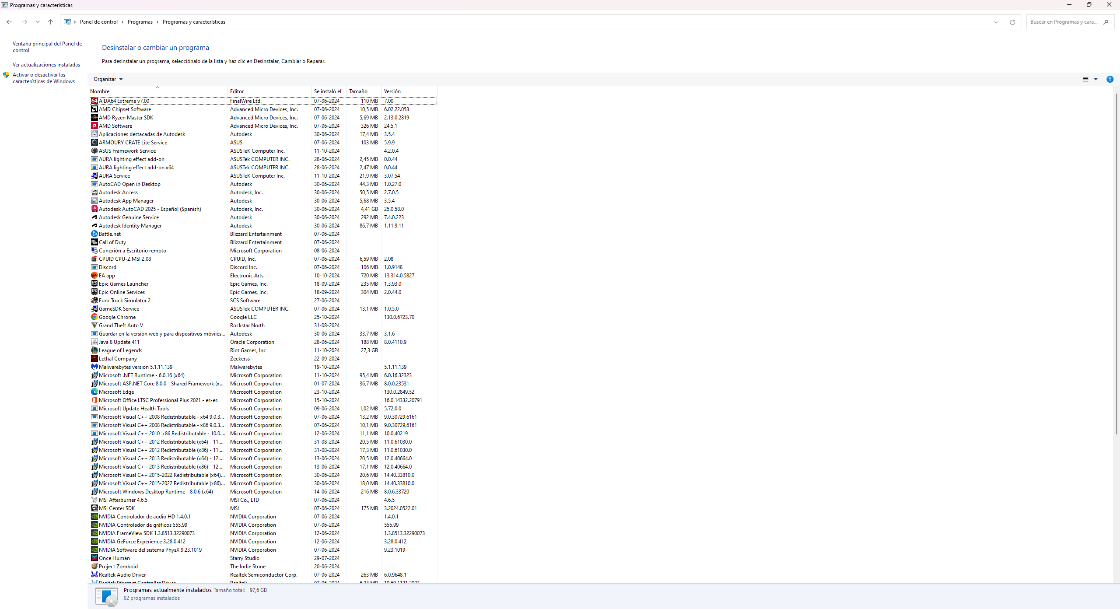Sort by Nombre column header
The height and width of the screenshot is (609, 1120).
157,91
